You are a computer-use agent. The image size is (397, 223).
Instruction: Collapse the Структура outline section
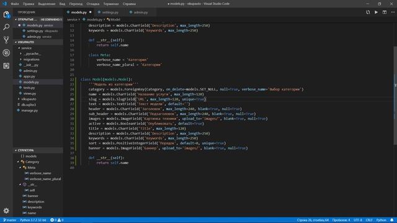[x=38, y=150]
